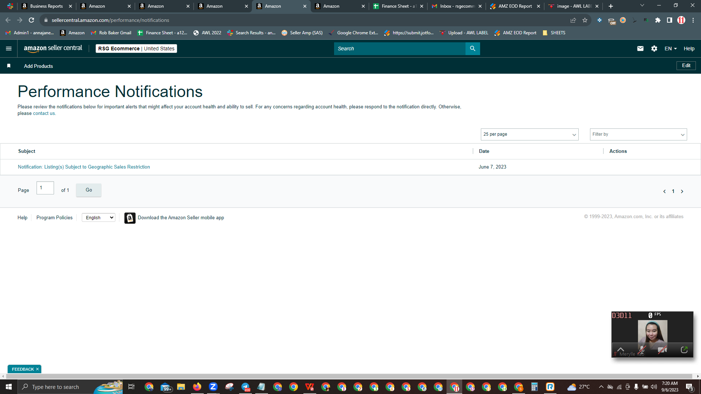701x394 pixels.
Task: Click the Windows taskbar search box
Action: (x=69, y=387)
